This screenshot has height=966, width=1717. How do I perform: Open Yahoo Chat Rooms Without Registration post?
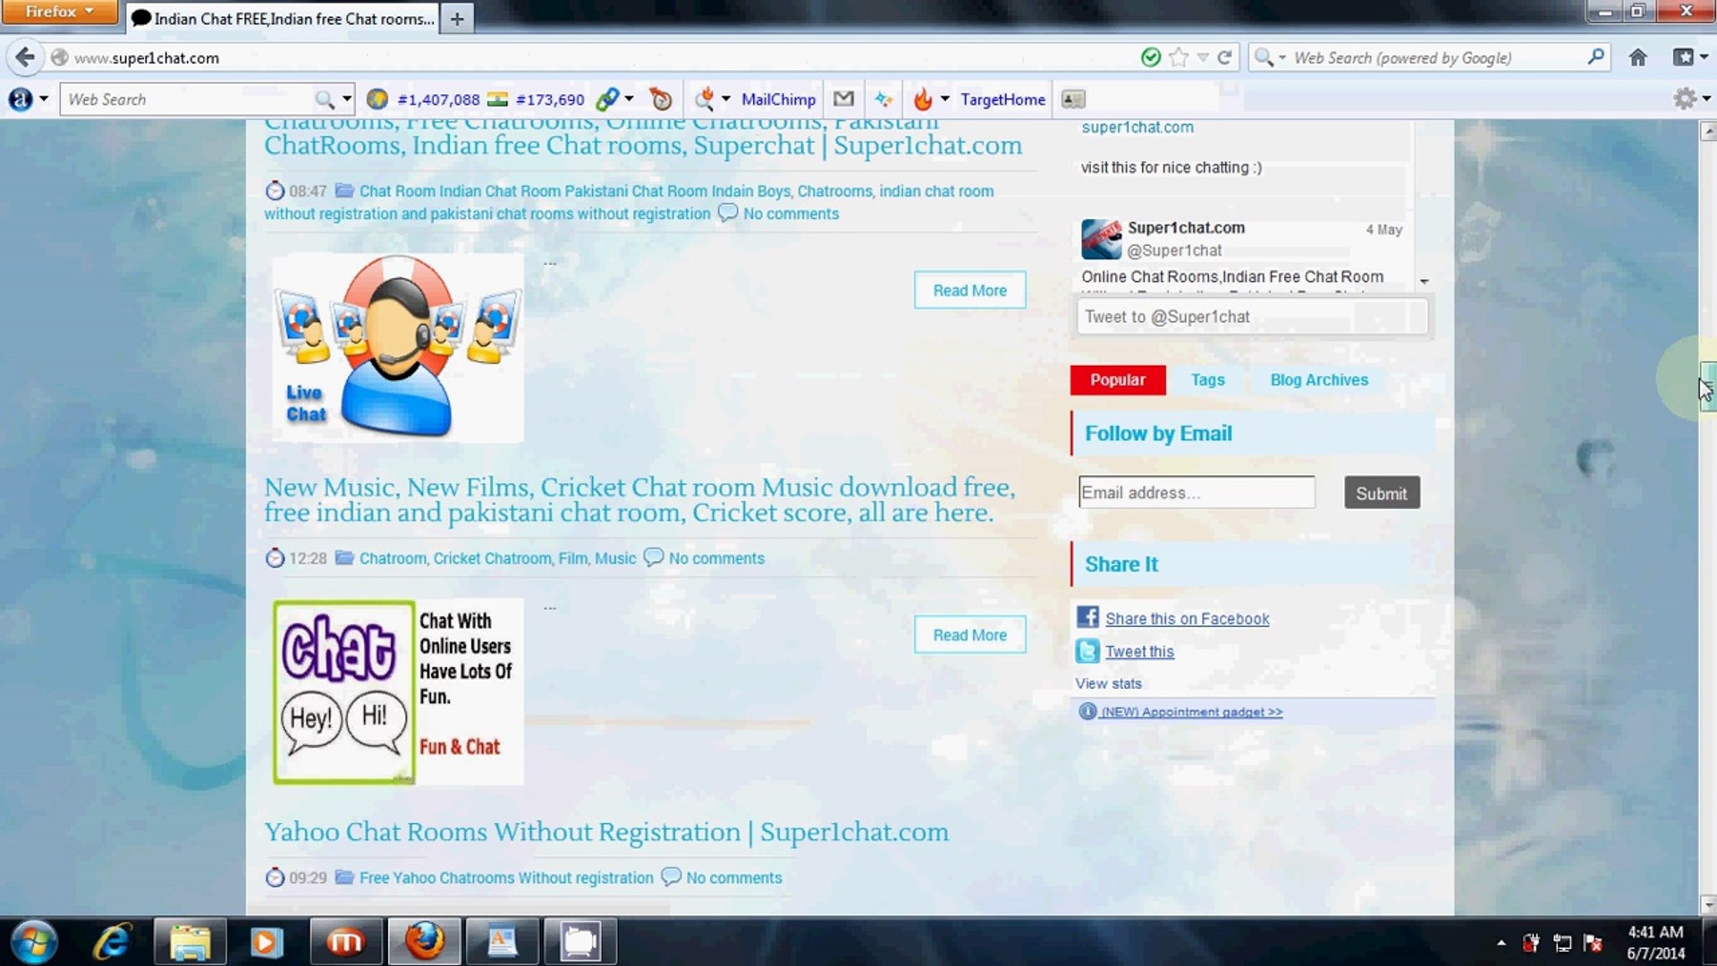pyautogui.click(x=605, y=832)
